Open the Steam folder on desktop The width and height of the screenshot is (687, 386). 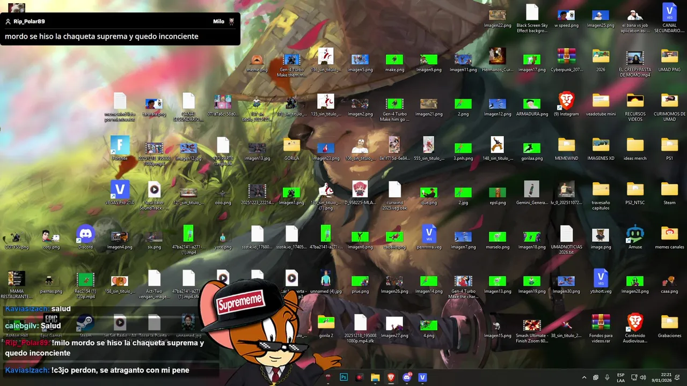669,193
